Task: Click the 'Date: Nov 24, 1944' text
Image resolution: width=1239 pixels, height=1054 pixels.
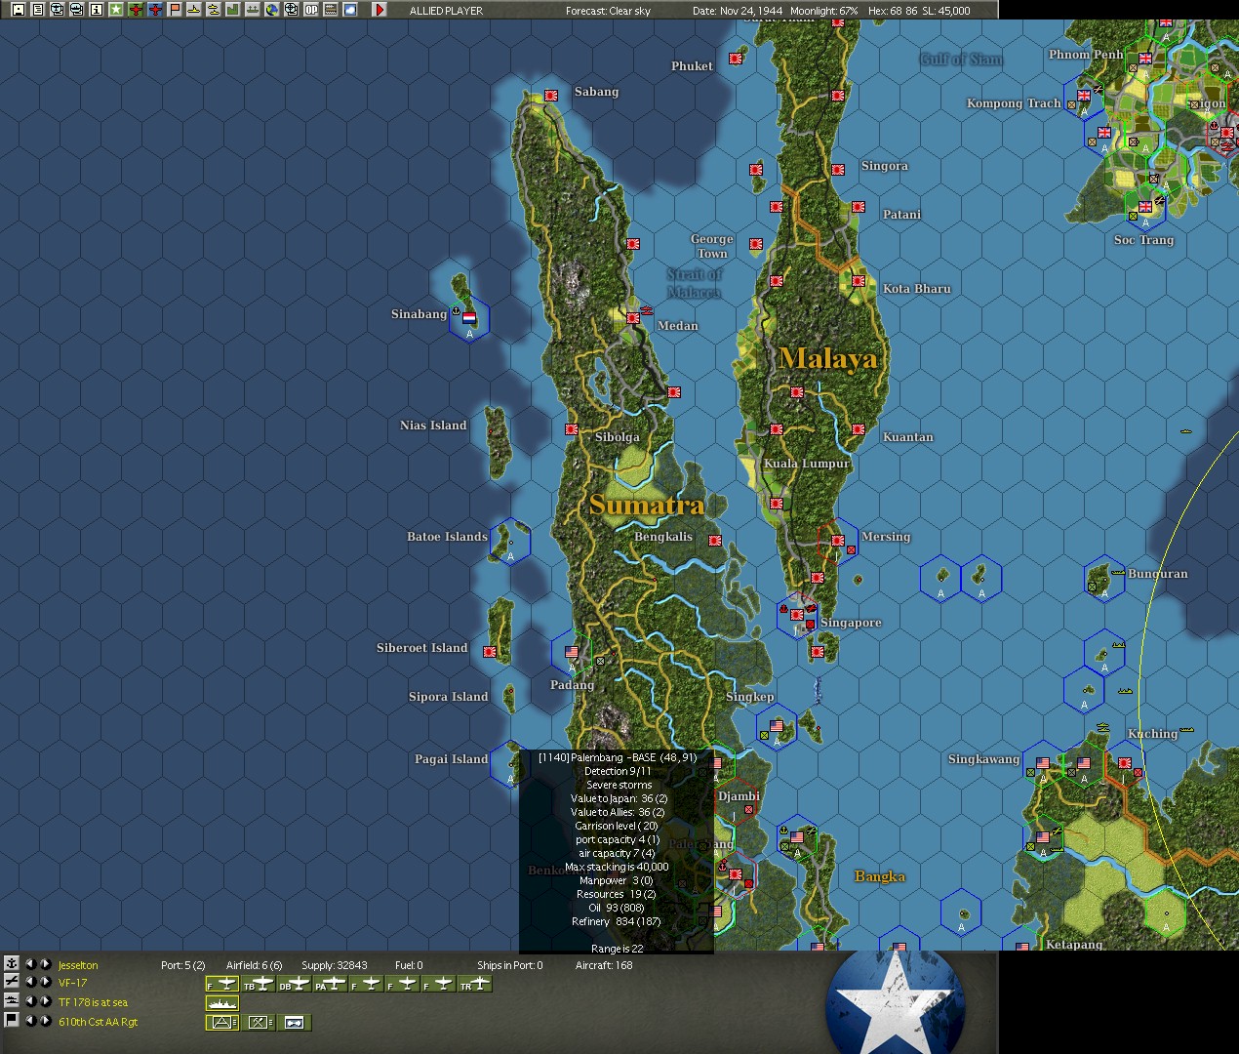Action: click(x=738, y=11)
